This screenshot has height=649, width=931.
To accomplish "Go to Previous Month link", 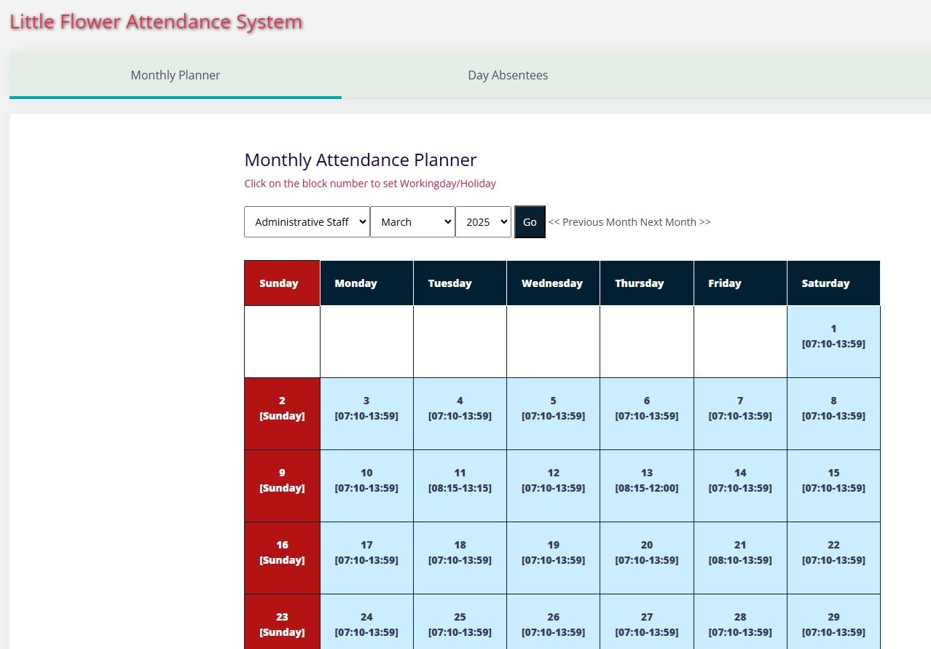I will tap(592, 222).
